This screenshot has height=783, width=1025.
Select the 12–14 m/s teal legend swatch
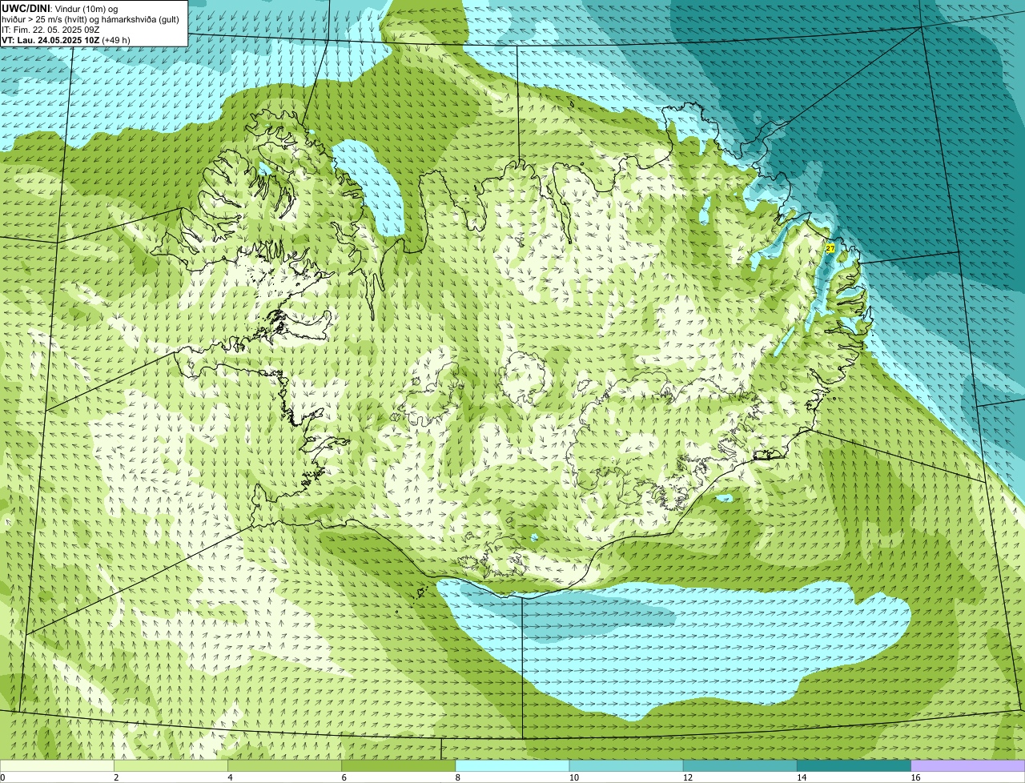tap(740, 766)
